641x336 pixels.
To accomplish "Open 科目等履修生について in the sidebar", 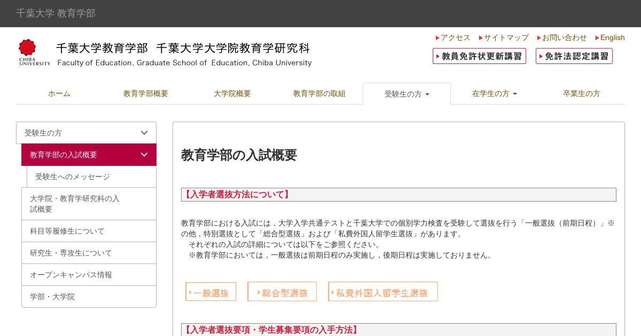I will click(x=89, y=231).
